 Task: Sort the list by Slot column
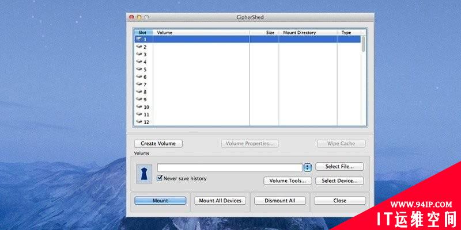[143, 33]
